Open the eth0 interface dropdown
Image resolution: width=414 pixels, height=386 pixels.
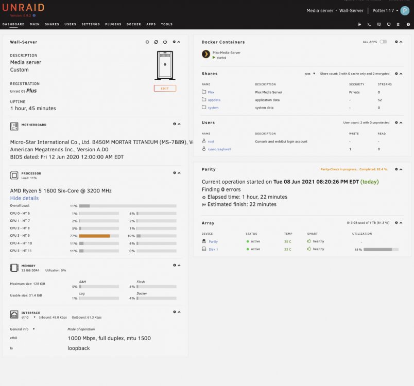28,318
